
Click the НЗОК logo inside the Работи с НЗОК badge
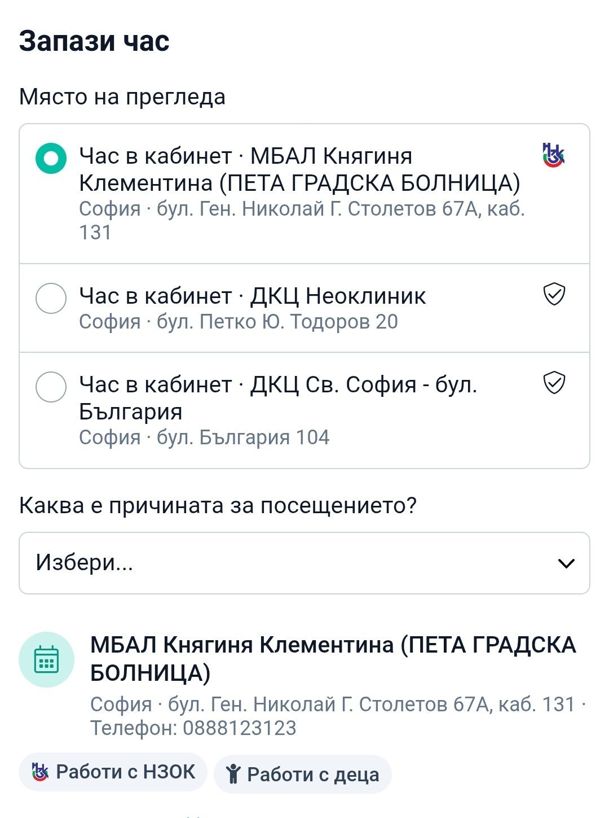tap(40, 772)
